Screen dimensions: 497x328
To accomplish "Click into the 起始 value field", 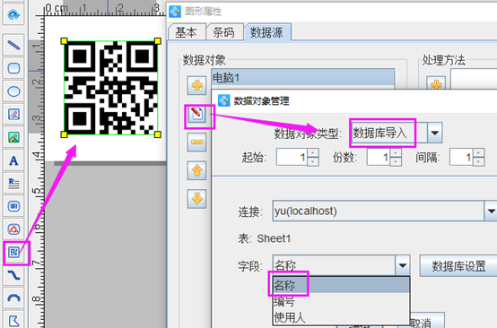I will [x=292, y=157].
